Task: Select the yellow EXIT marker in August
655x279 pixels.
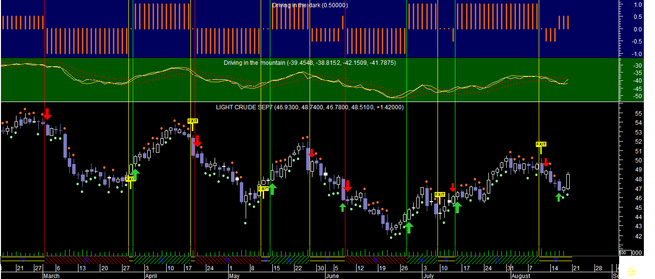Action: 541,144
